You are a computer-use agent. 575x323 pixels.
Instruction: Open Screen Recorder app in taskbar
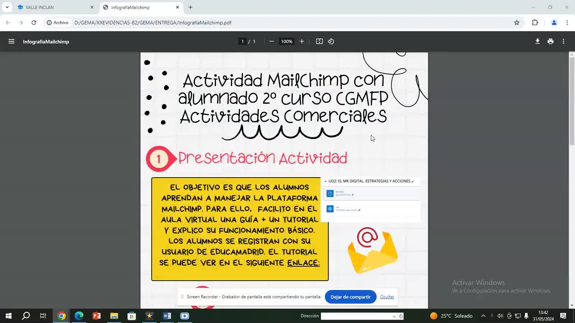coord(185,316)
